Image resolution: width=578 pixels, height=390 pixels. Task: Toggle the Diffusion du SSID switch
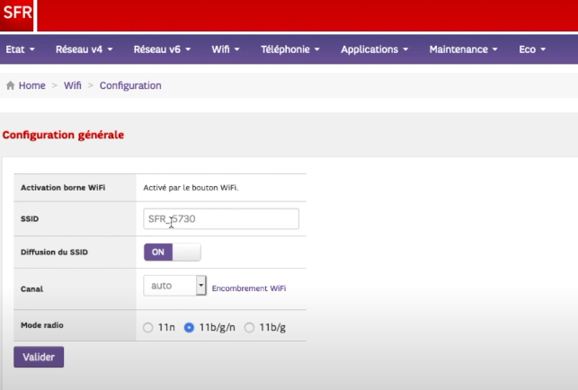[173, 253]
